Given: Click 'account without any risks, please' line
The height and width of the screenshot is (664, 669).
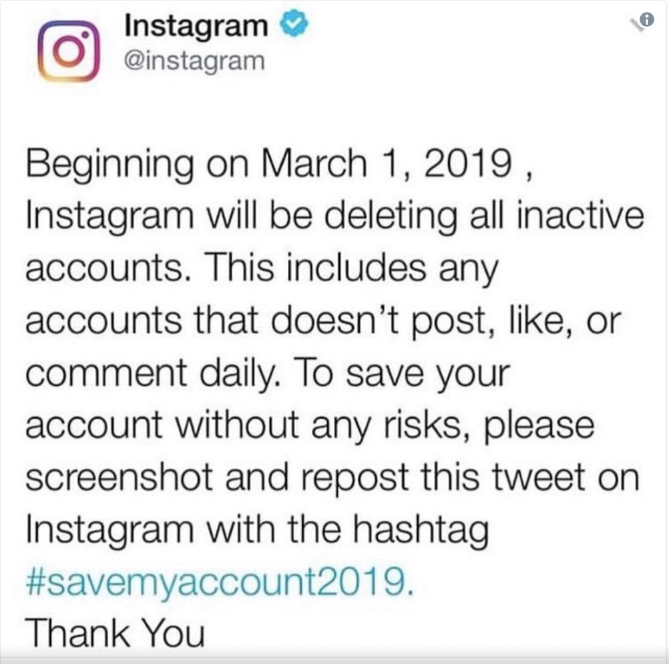Looking at the screenshot, I should coord(310,427).
